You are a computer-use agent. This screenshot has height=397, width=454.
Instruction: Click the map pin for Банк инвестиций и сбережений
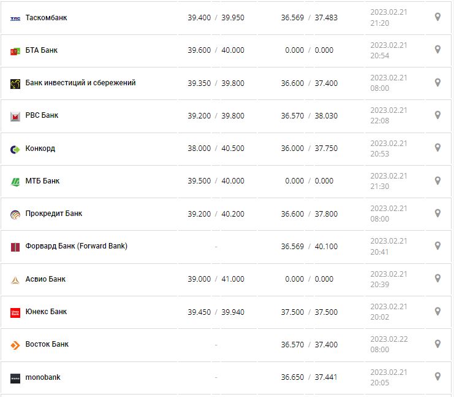coord(437,82)
